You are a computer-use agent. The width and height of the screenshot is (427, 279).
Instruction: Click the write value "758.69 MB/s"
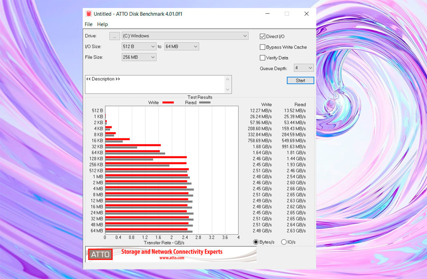pyautogui.click(x=260, y=141)
